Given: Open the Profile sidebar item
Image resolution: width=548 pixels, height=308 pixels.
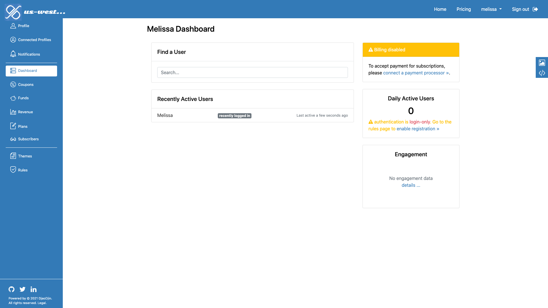Looking at the screenshot, I should pos(31,26).
